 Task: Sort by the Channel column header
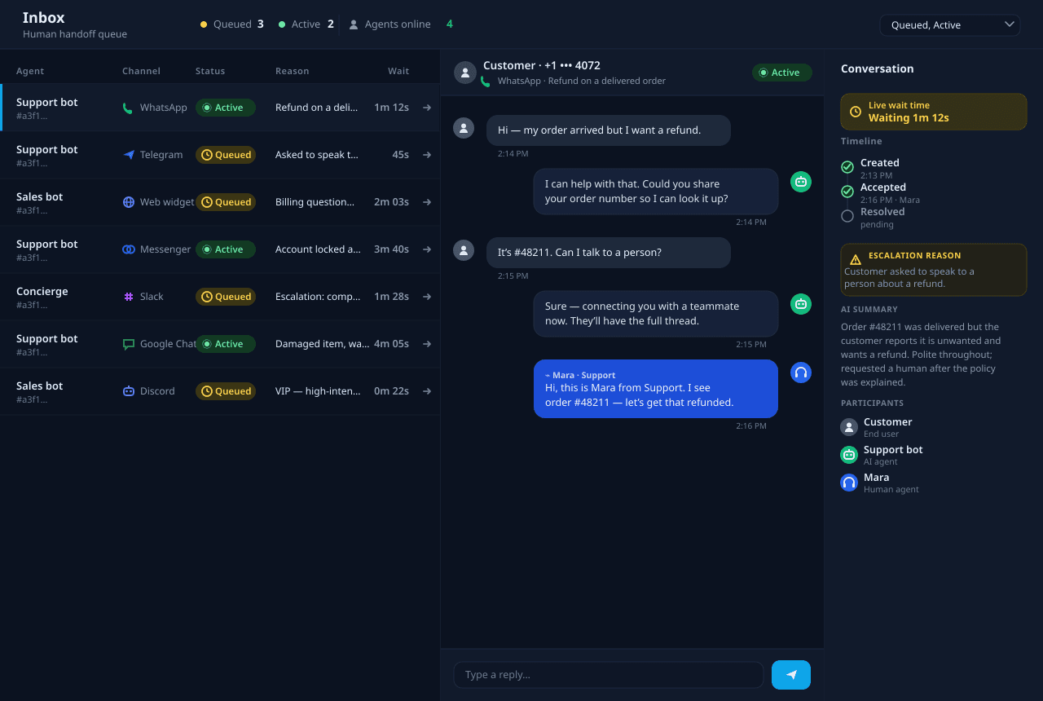[x=141, y=71]
